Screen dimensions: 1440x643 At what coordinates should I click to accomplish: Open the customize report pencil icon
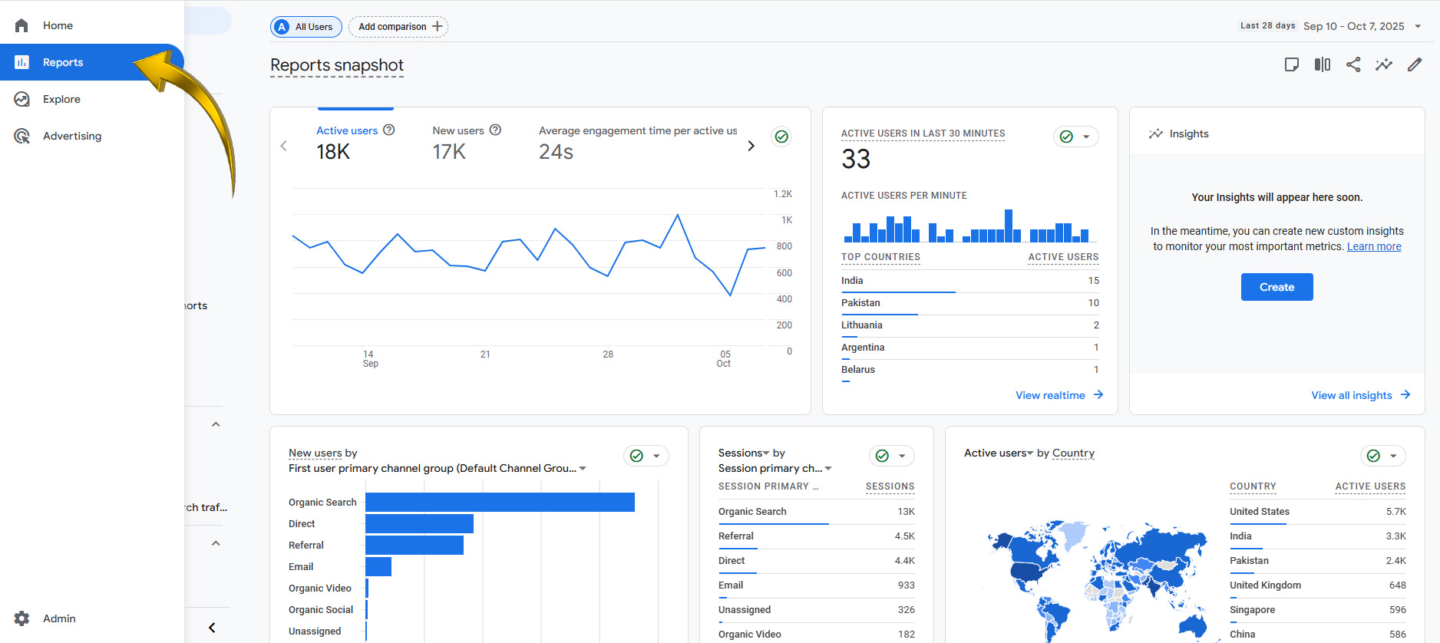click(1414, 64)
